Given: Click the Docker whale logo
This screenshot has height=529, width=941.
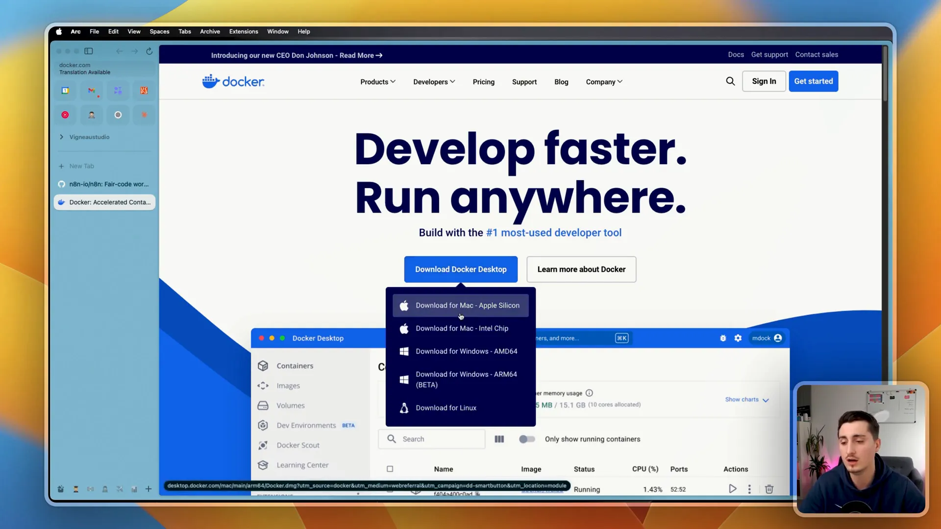Looking at the screenshot, I should pos(233,81).
